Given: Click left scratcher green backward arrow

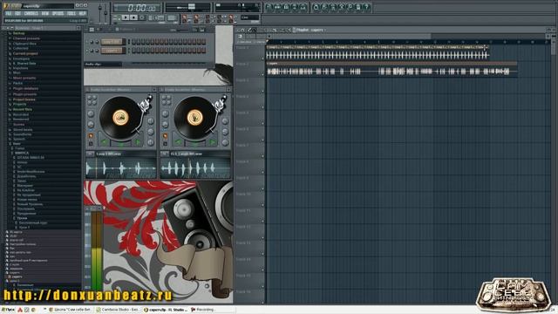Looking at the screenshot, I should coord(105,142).
